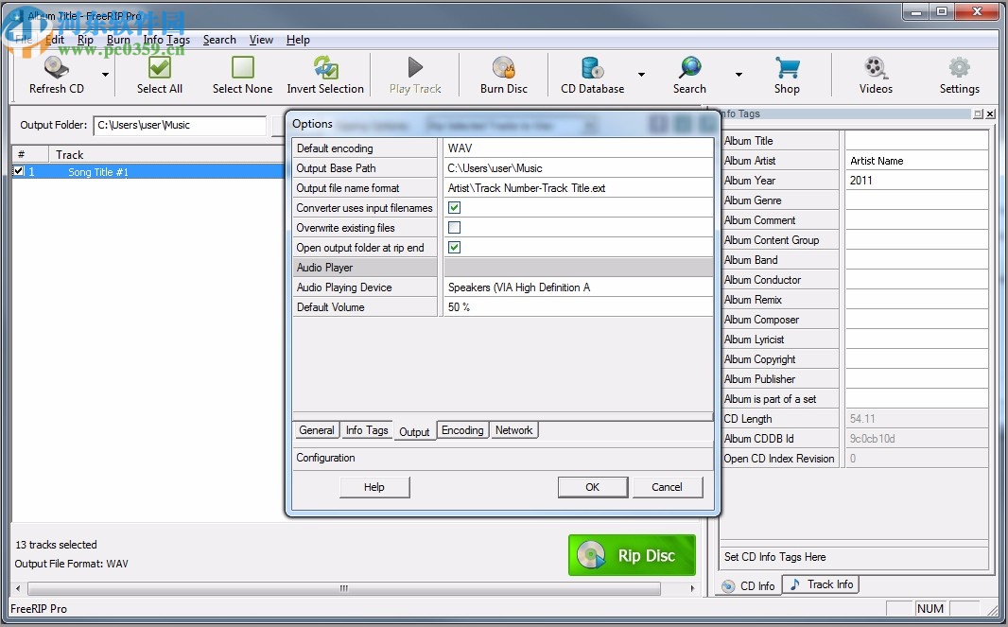Enable Overwrite existing files
The image size is (1008, 627).
coord(454,227)
